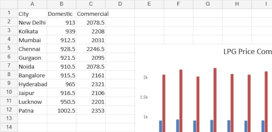Click the domestic value 950.5 cell

(x=61, y=101)
